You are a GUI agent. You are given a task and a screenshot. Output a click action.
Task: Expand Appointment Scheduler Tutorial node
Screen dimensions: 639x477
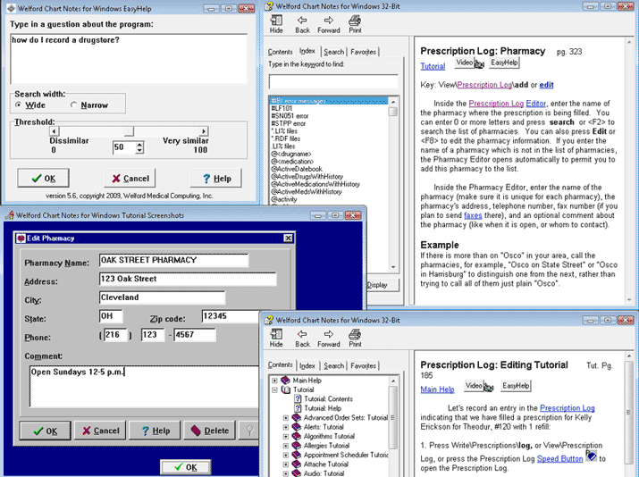pos(286,455)
